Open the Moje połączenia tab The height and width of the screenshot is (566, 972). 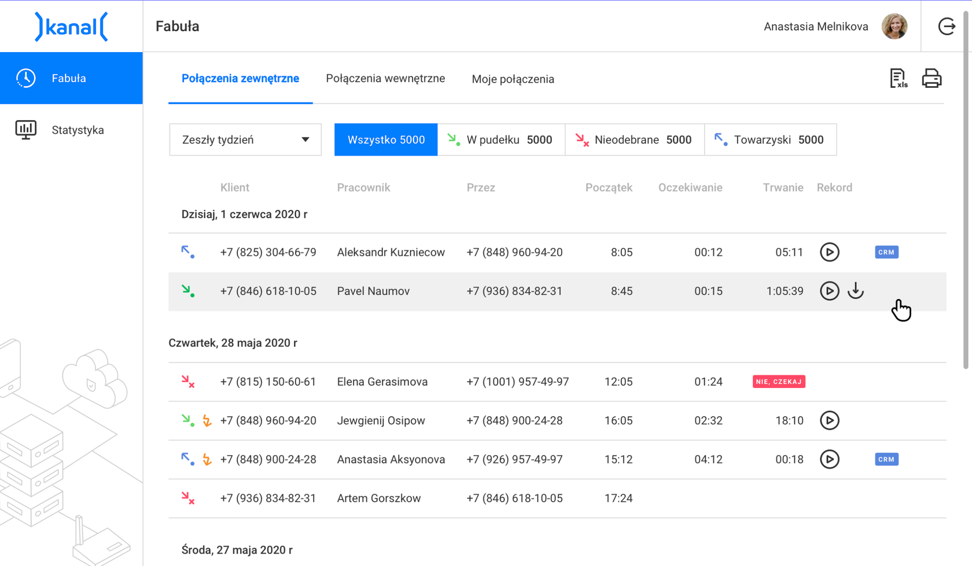coord(513,79)
